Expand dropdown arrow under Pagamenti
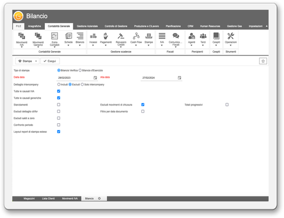 106,45
